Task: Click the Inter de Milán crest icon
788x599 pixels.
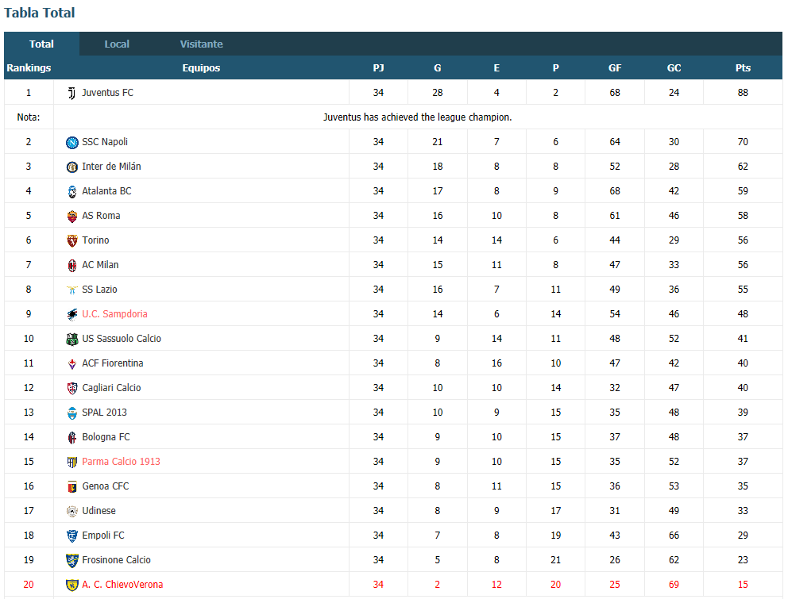Action: point(71,167)
